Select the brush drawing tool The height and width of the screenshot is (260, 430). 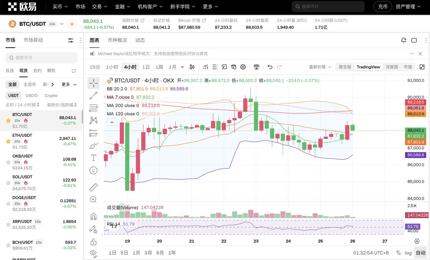point(94,145)
